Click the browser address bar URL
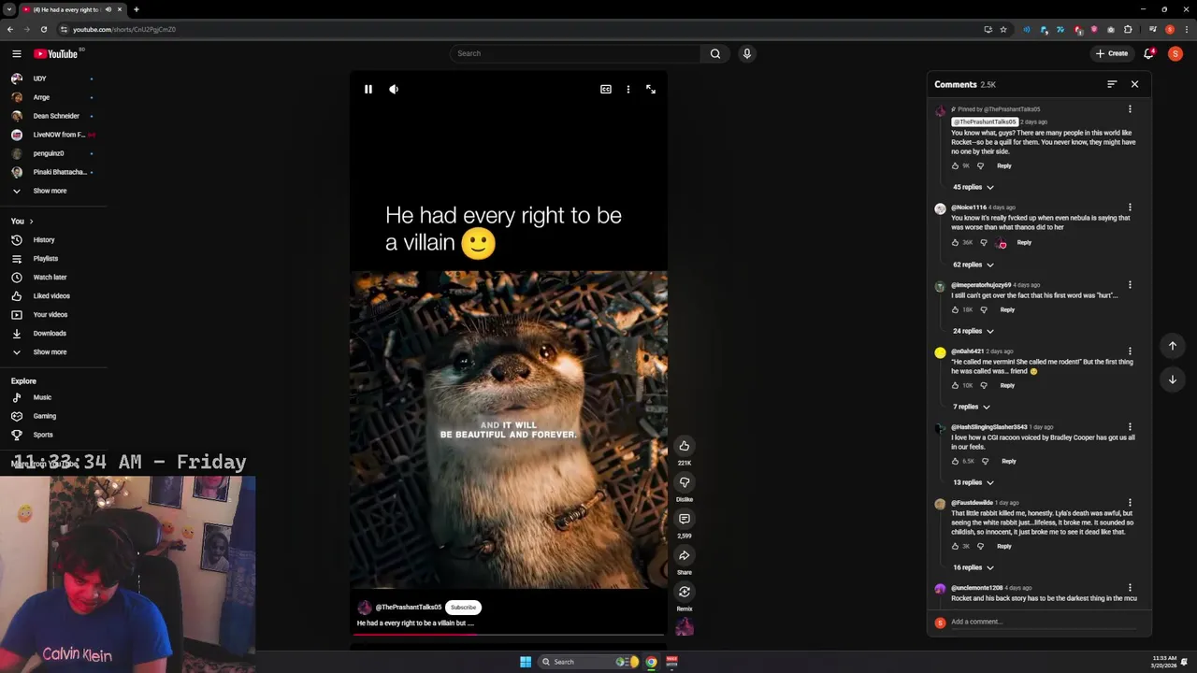The width and height of the screenshot is (1197, 673). (x=124, y=29)
